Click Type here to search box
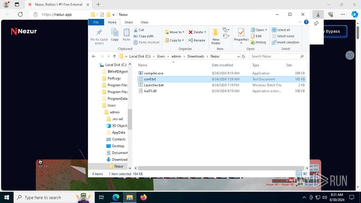Screen dimensions: 361x203 [x=54, y=197]
